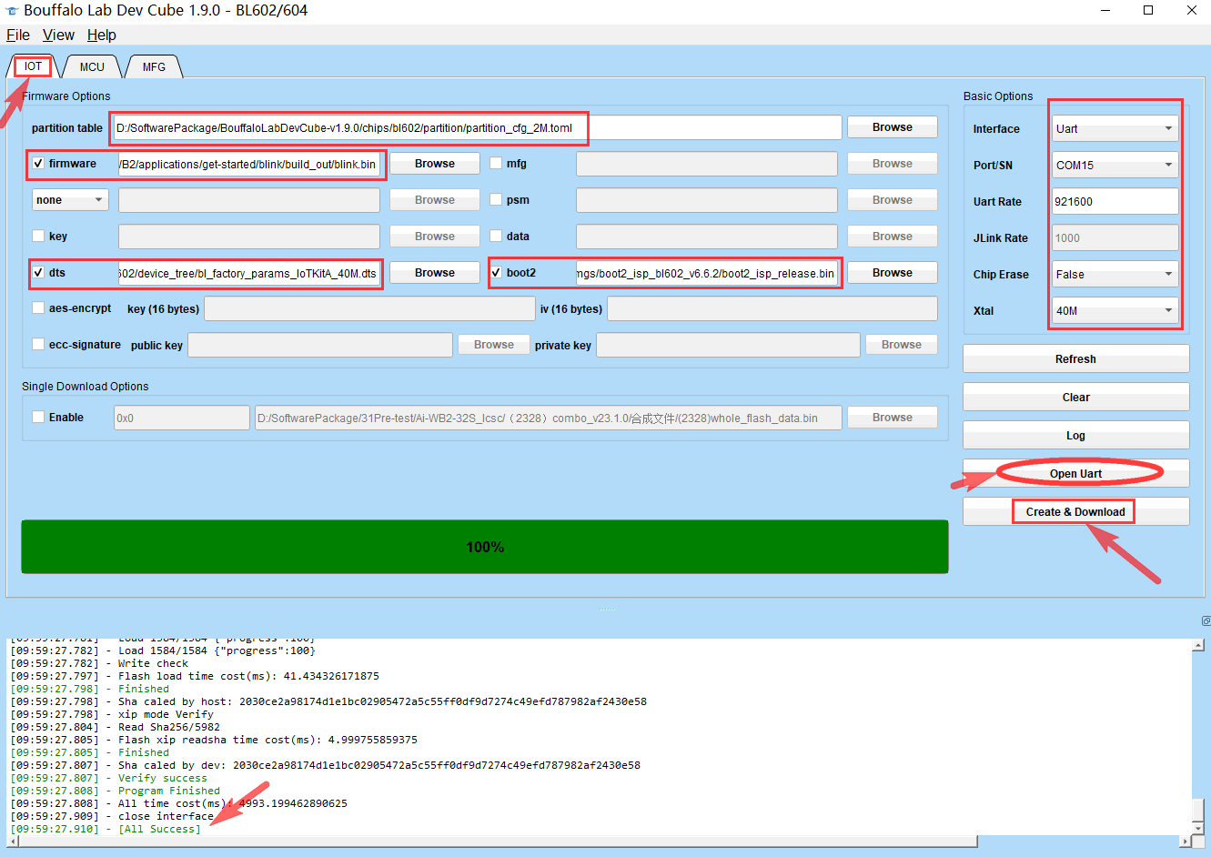The image size is (1211, 857).
Task: Enable aes-encrypt option
Action: 38,308
